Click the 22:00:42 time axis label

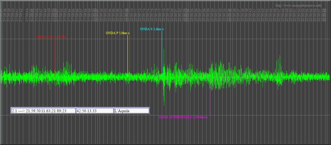(x=259, y=15)
